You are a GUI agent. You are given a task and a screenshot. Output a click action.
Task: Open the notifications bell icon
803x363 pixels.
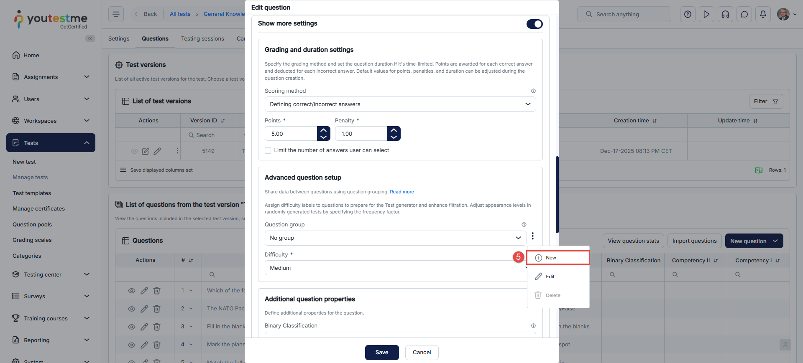pyautogui.click(x=763, y=14)
